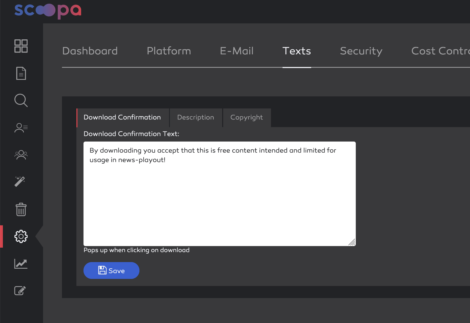Click the Scoopa logo
The image size is (470, 323).
tap(48, 11)
